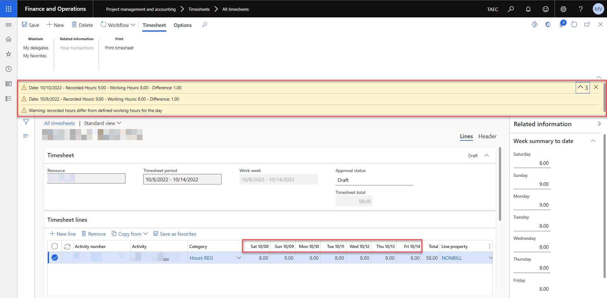Click Print timesheet
The width and height of the screenshot is (607, 298).
pos(120,48)
